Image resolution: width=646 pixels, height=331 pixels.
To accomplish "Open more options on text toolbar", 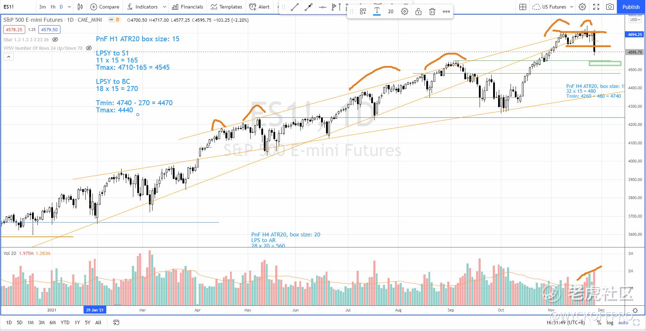I will click(446, 12).
